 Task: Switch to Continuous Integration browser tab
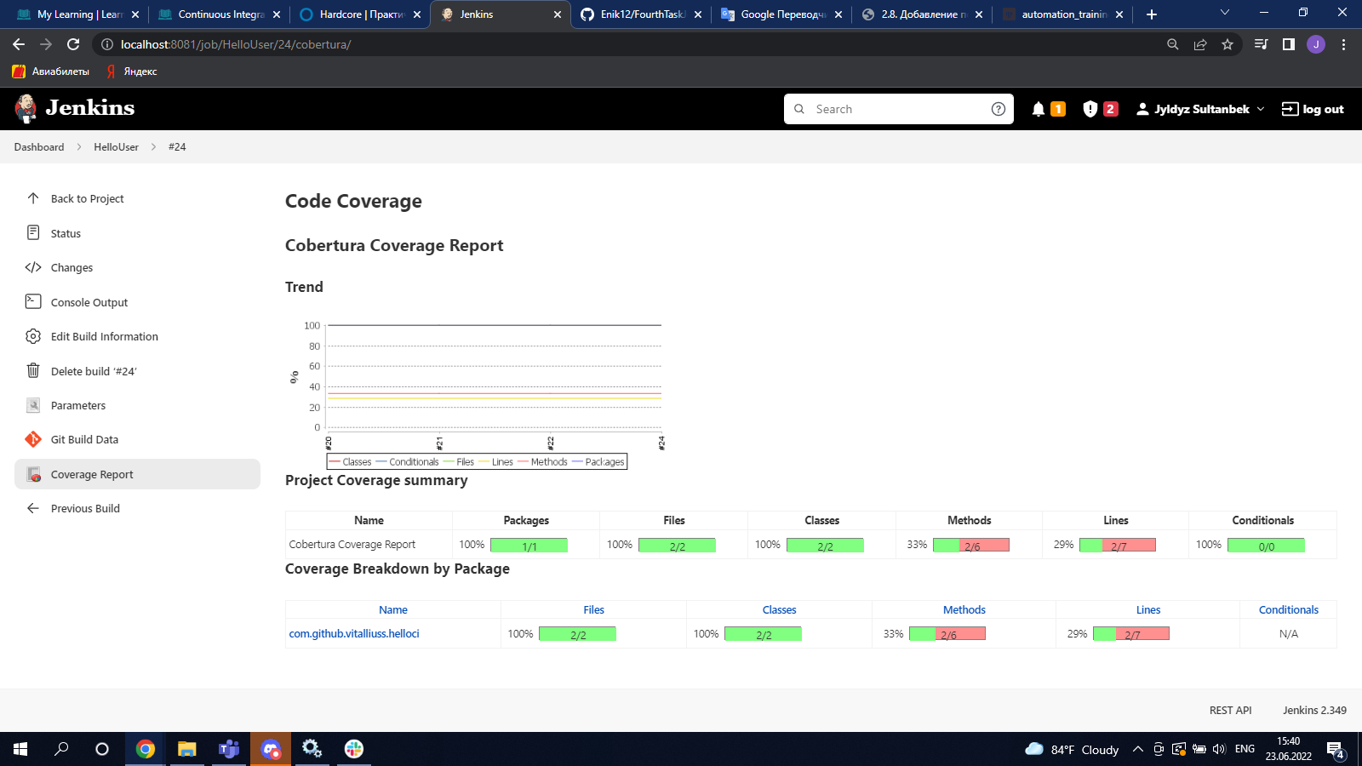(220, 14)
